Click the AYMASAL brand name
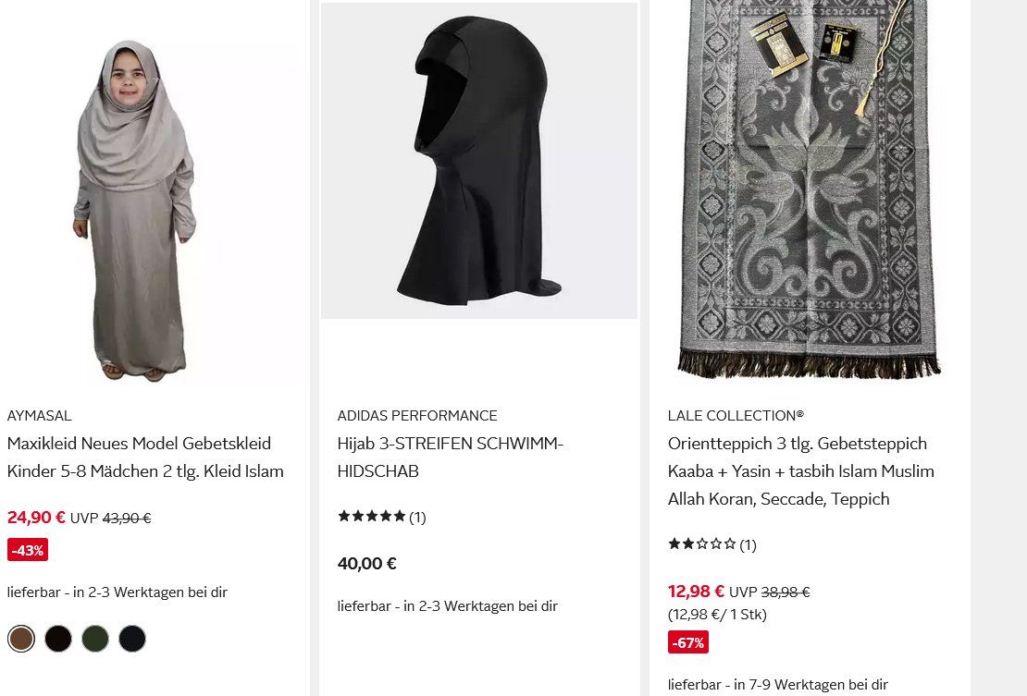The image size is (1027, 696). [39, 416]
